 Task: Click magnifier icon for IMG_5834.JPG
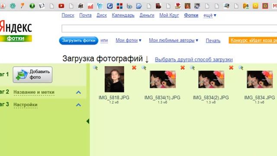pyautogui.click(x=241, y=68)
